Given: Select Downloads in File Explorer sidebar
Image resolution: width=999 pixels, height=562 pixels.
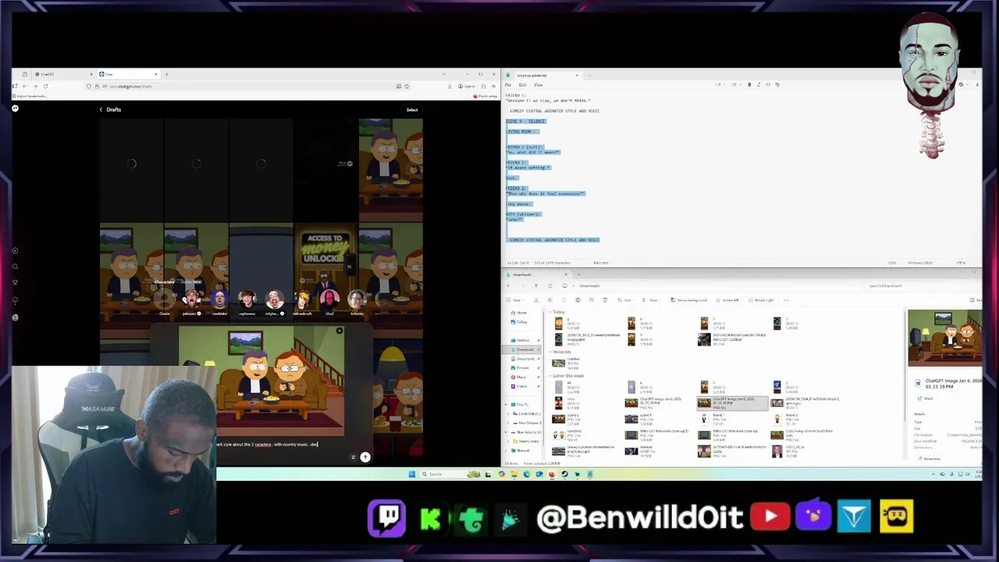Looking at the screenshot, I should [x=522, y=349].
